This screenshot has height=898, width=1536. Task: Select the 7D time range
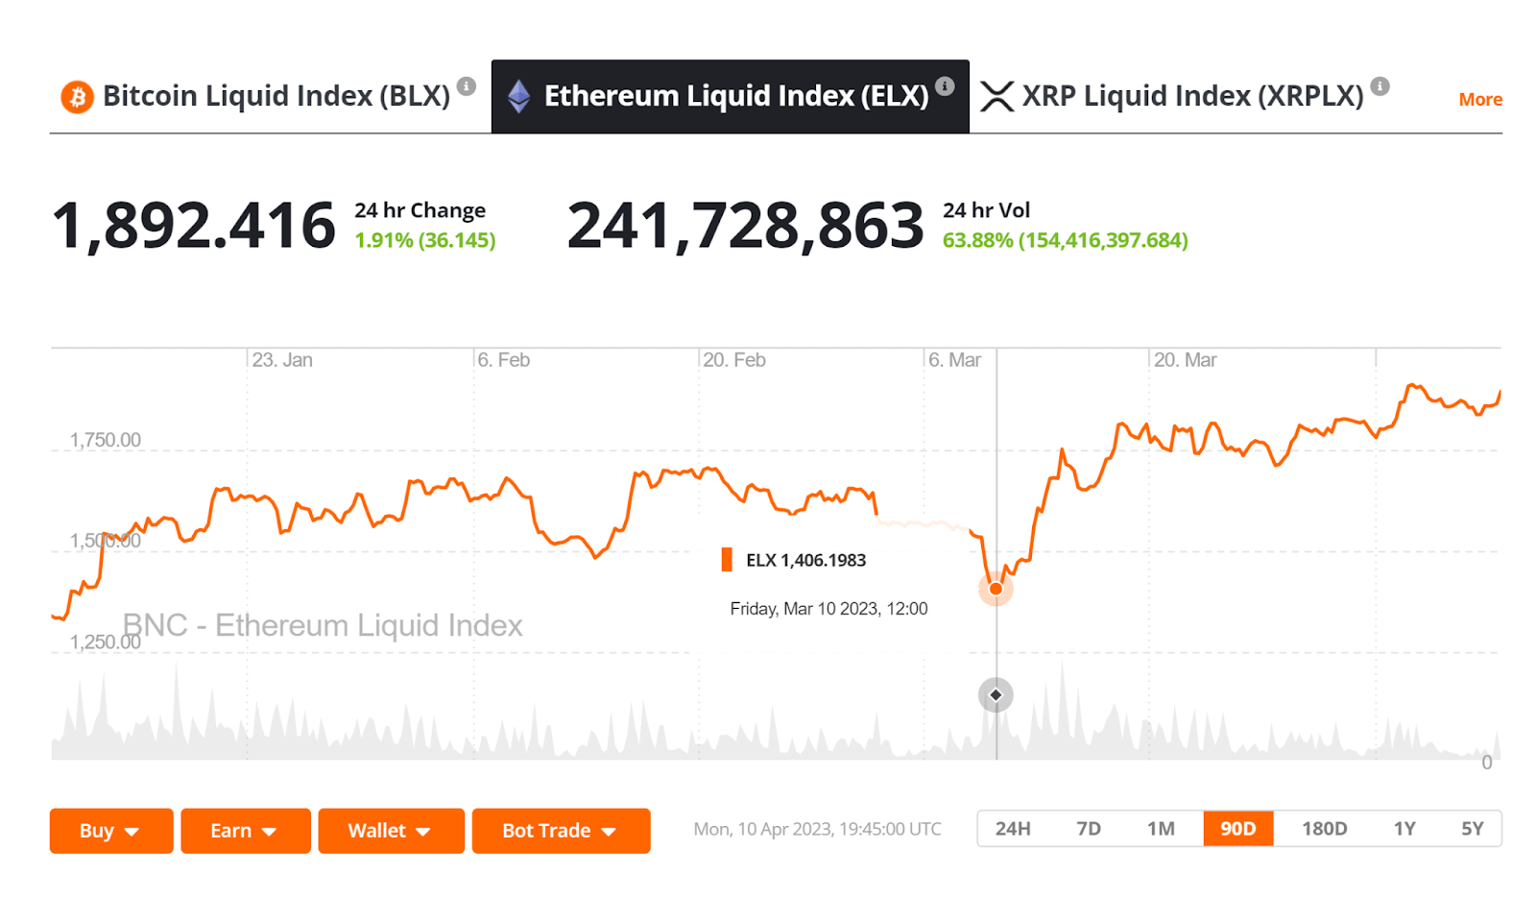click(x=1089, y=829)
